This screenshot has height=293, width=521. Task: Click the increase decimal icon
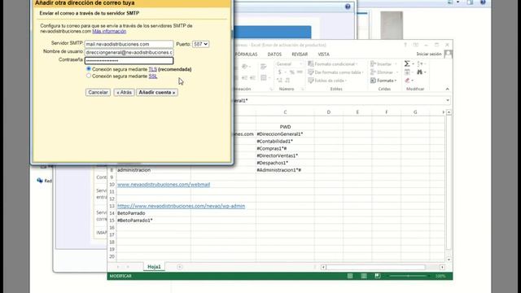coord(279,81)
